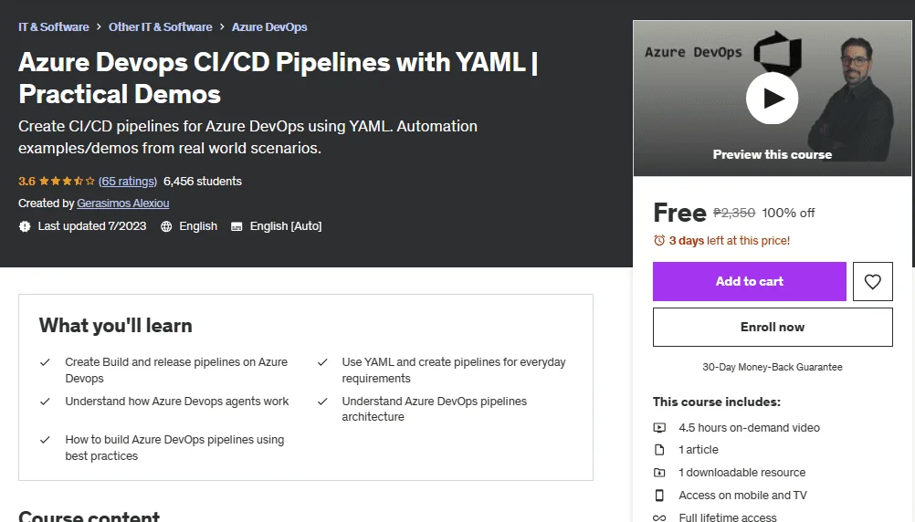Go to Azure DevOps breadcrumb category
This screenshot has height=522, width=915.
(x=269, y=26)
